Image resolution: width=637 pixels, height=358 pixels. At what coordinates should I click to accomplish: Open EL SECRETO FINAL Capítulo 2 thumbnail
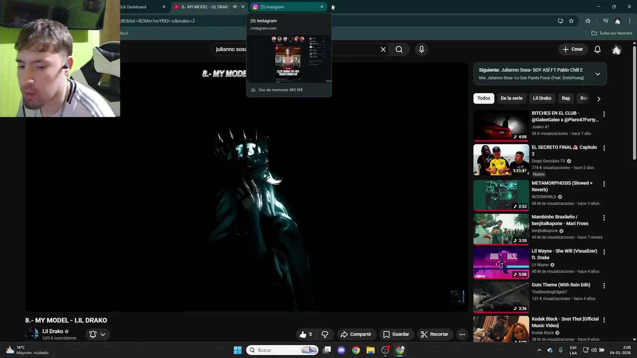coord(501,160)
